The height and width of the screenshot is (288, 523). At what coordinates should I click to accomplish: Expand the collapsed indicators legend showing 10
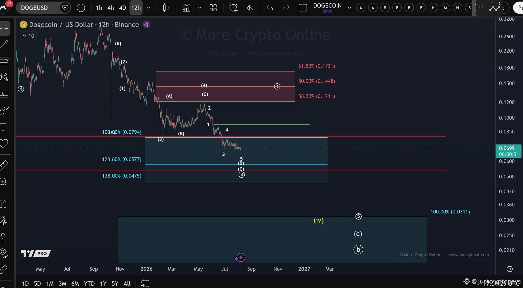[28, 36]
